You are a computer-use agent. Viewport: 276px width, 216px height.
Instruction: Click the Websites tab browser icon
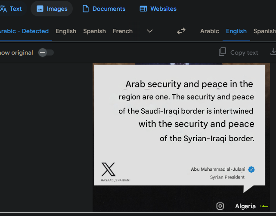[143, 9]
